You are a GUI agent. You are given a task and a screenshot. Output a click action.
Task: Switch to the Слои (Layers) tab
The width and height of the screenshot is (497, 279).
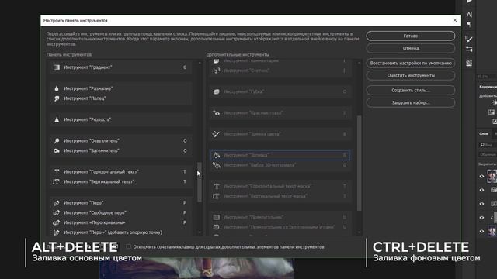(x=484, y=133)
